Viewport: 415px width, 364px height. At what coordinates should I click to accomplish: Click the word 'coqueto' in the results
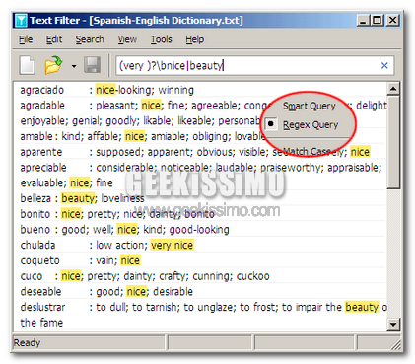click(39, 260)
